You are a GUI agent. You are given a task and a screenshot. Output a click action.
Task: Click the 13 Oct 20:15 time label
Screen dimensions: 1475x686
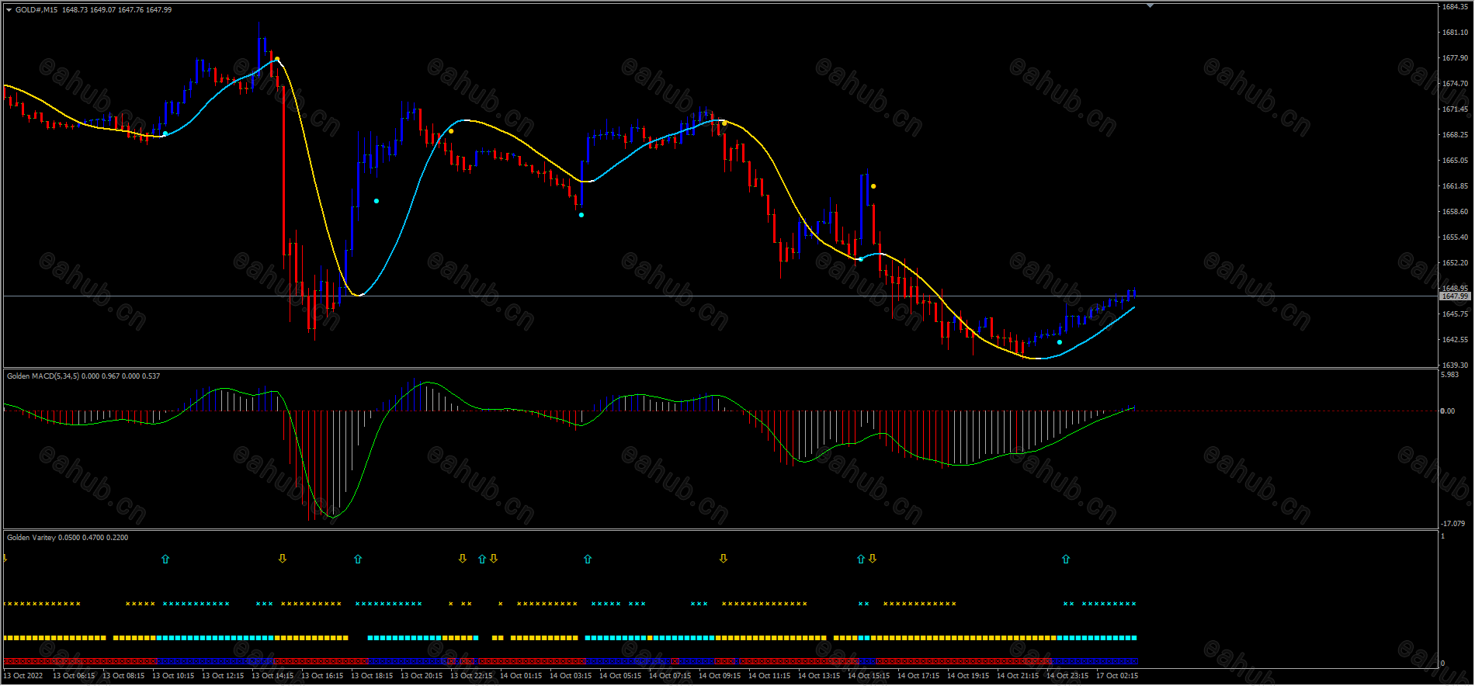pos(422,676)
